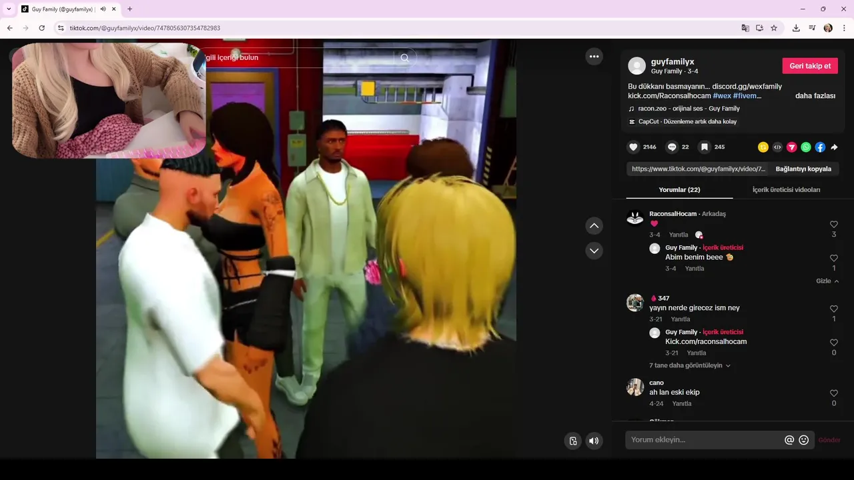Screen dimensions: 854x480
Task: Install app icon in the address bar
Action: (x=760, y=28)
